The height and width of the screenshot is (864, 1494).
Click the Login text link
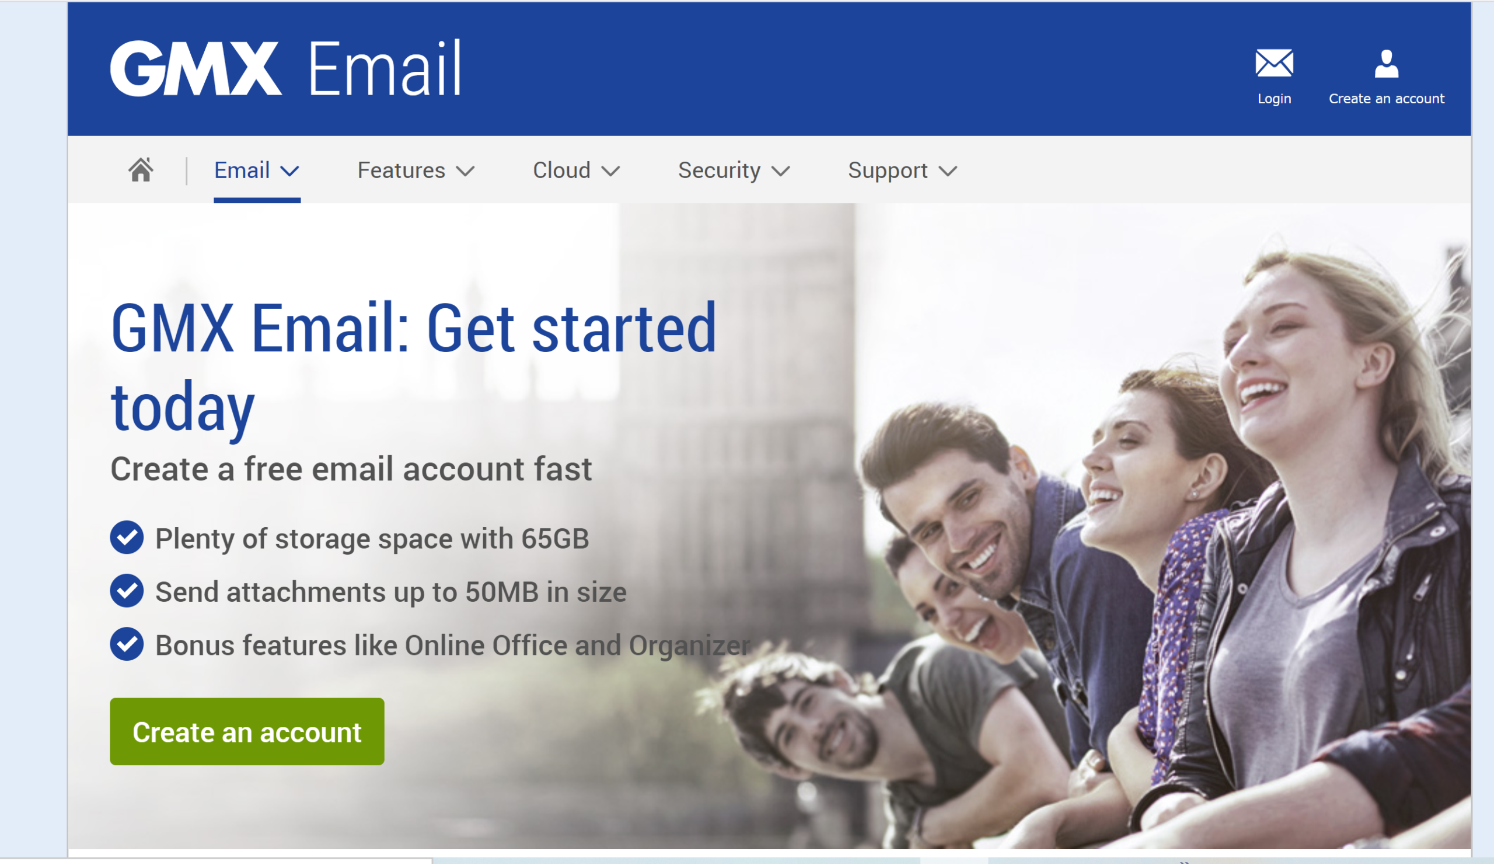1274,99
